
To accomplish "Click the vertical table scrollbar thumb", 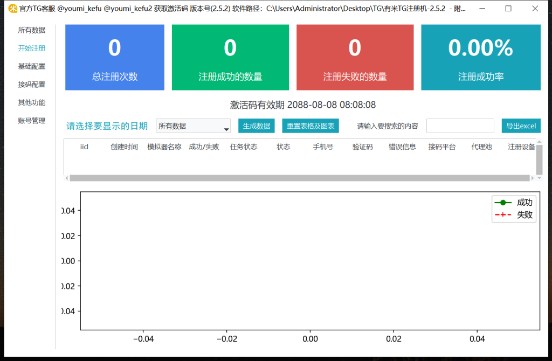I will tap(539, 159).
